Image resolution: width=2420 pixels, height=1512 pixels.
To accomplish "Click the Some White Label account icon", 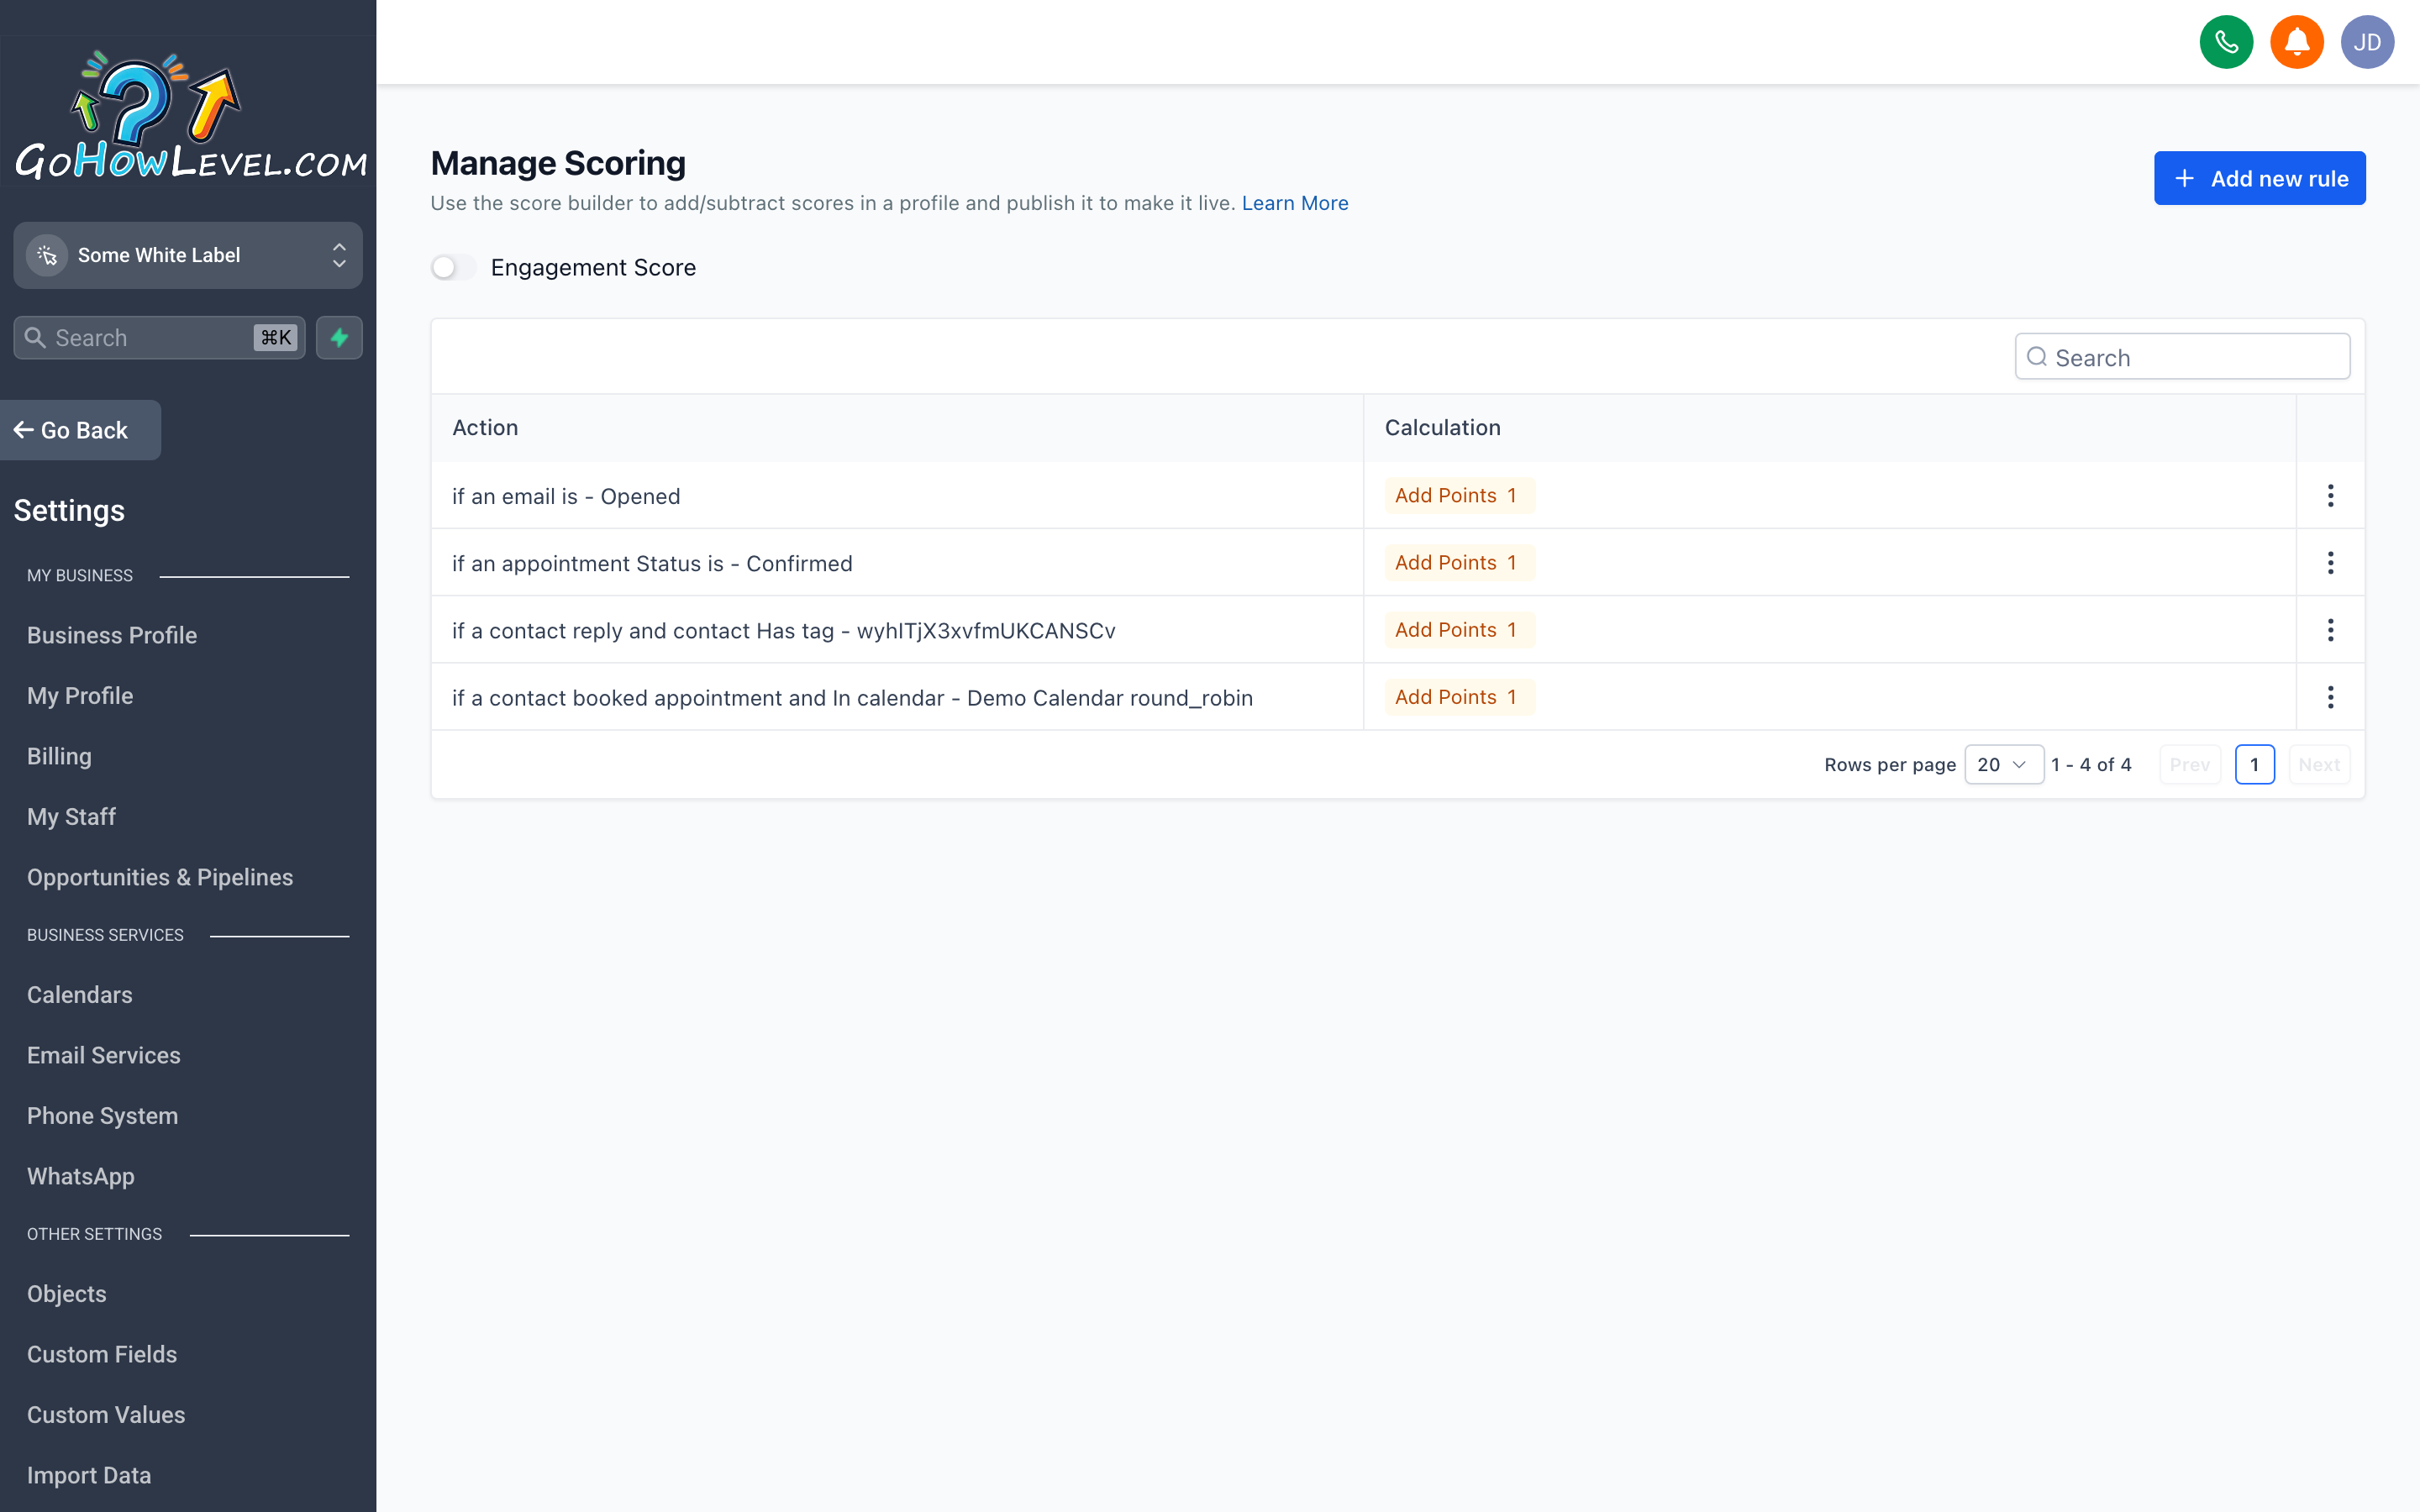I will [47, 255].
